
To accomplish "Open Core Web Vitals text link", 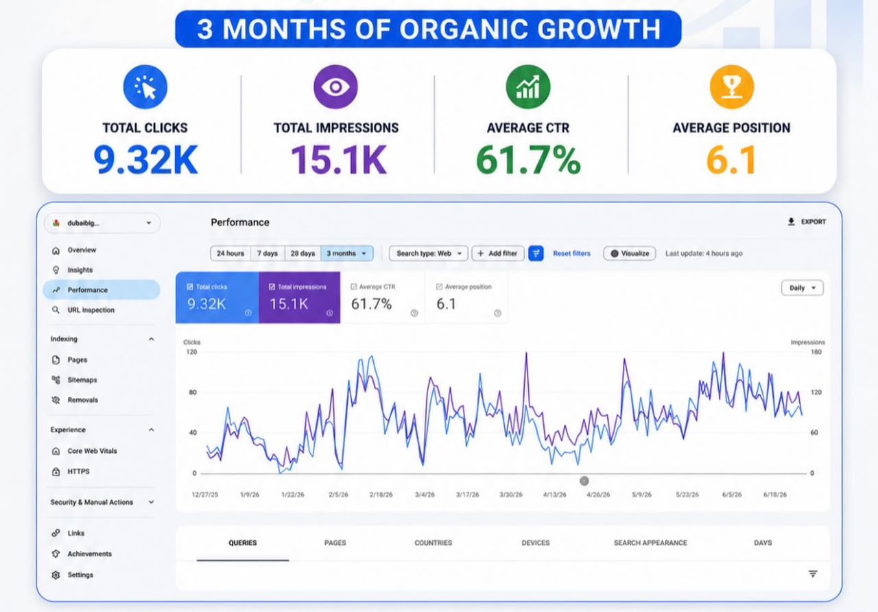I will [92, 451].
